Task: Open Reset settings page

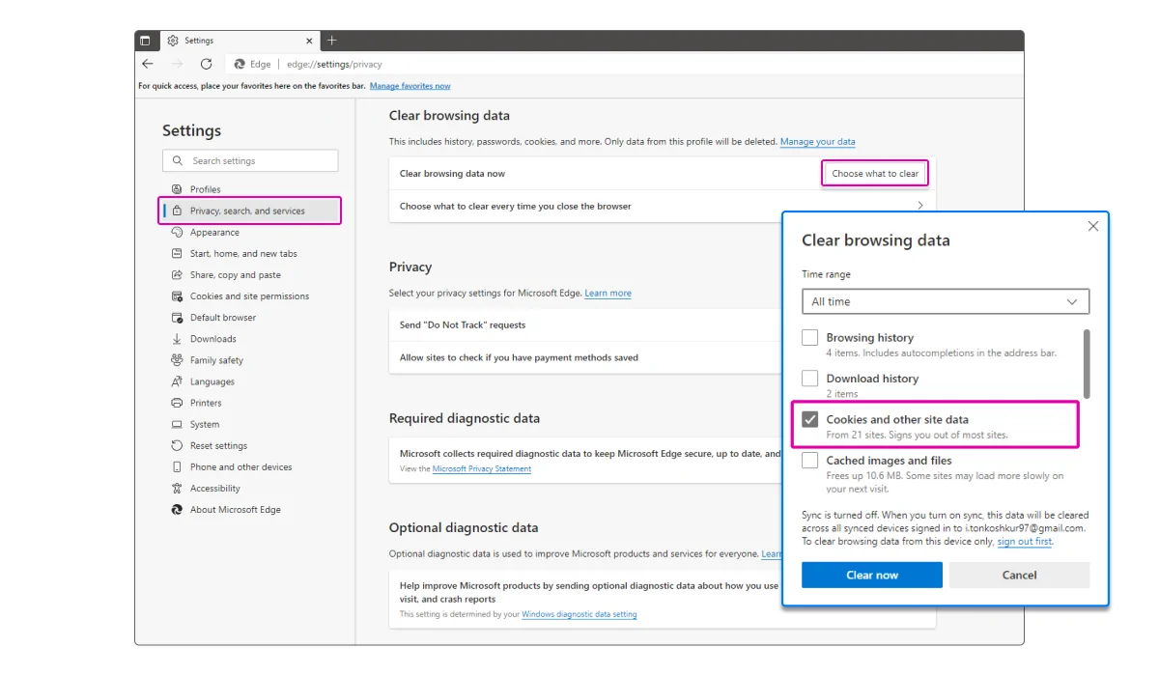Action: coord(218,445)
